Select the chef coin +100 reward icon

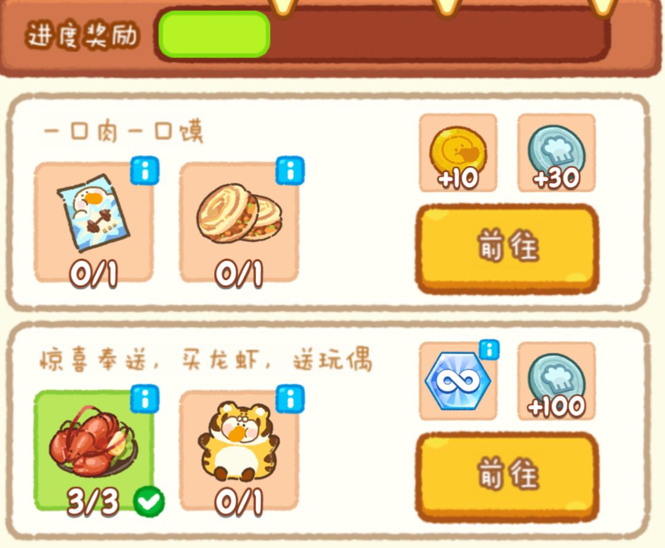click(557, 381)
